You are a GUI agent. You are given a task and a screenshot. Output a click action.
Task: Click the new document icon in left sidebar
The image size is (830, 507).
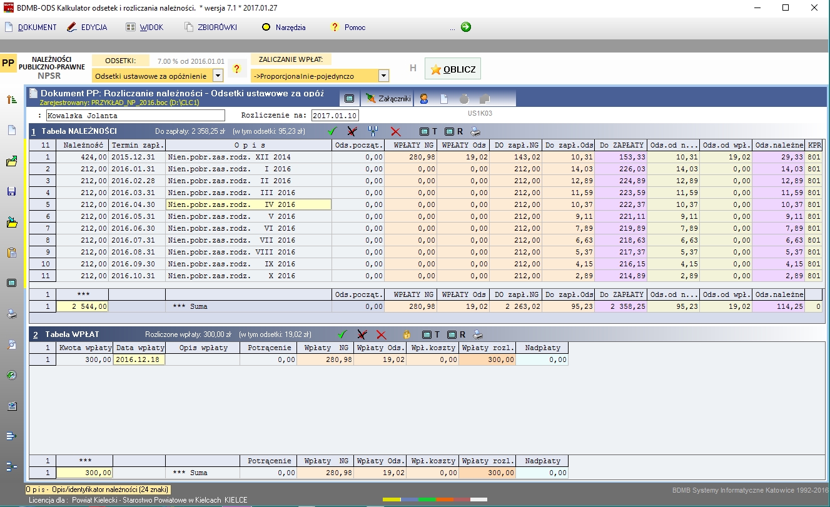(x=11, y=130)
